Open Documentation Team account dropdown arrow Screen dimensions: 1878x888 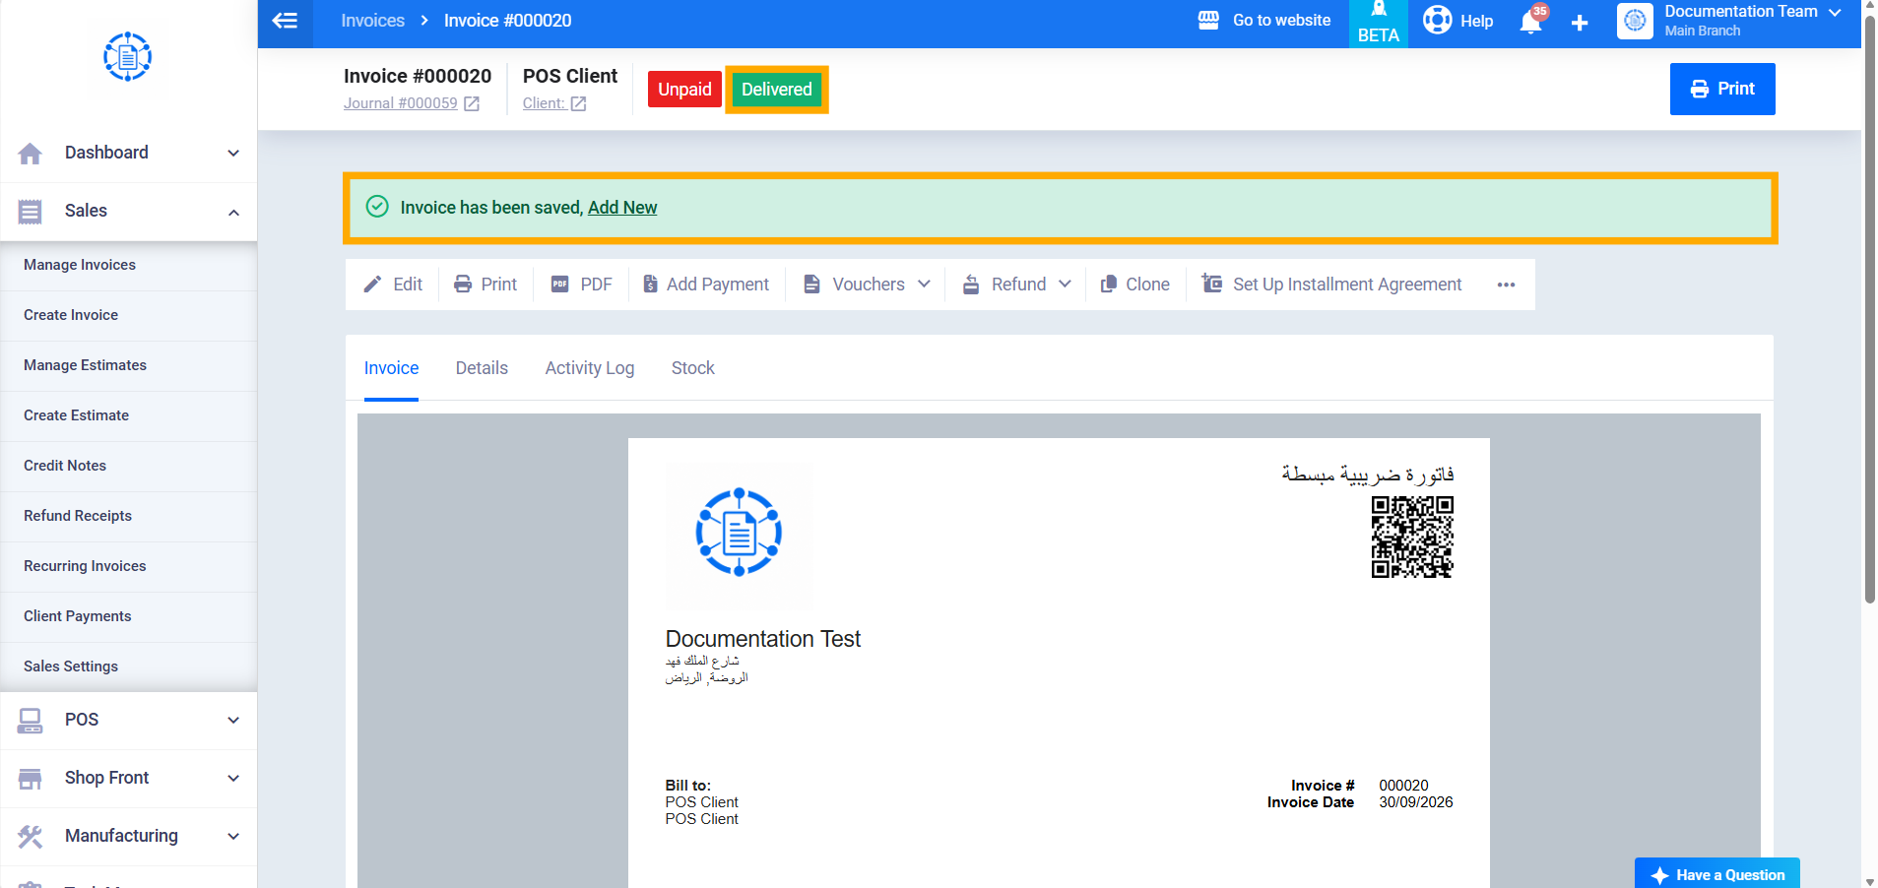1835,12
